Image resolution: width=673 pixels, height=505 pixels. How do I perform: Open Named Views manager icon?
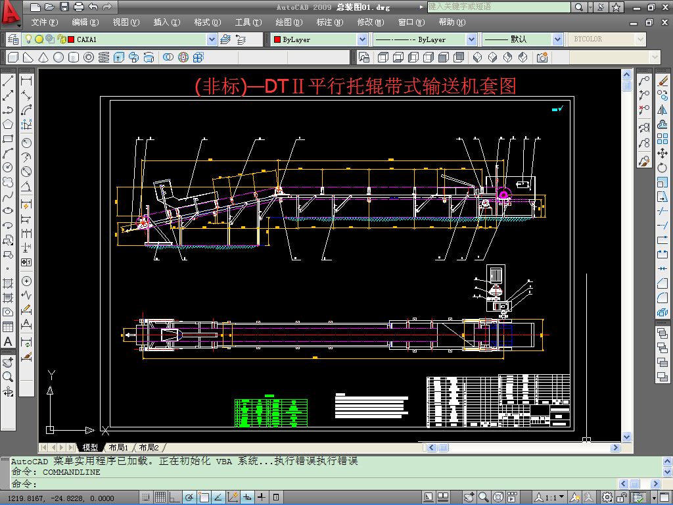pos(364,57)
